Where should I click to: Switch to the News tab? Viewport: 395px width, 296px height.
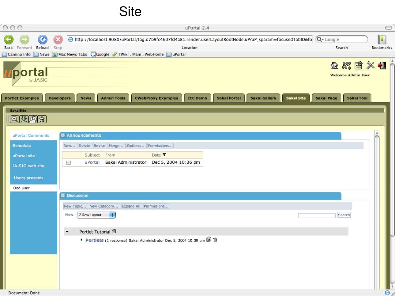pyautogui.click(x=86, y=98)
